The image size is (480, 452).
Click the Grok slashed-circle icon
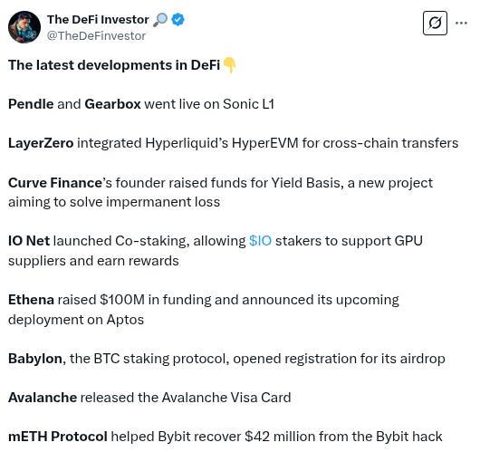click(435, 23)
